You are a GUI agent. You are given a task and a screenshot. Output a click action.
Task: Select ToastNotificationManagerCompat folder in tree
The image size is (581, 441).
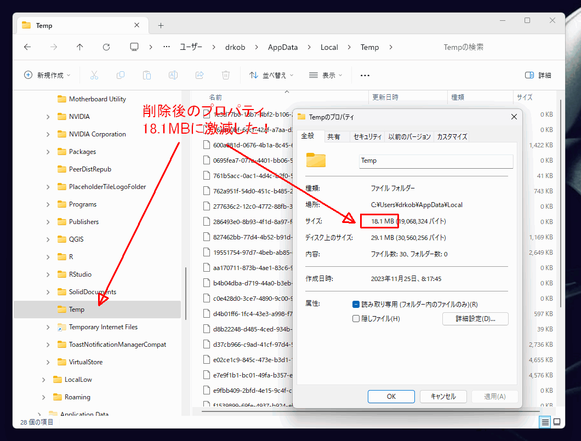point(117,345)
